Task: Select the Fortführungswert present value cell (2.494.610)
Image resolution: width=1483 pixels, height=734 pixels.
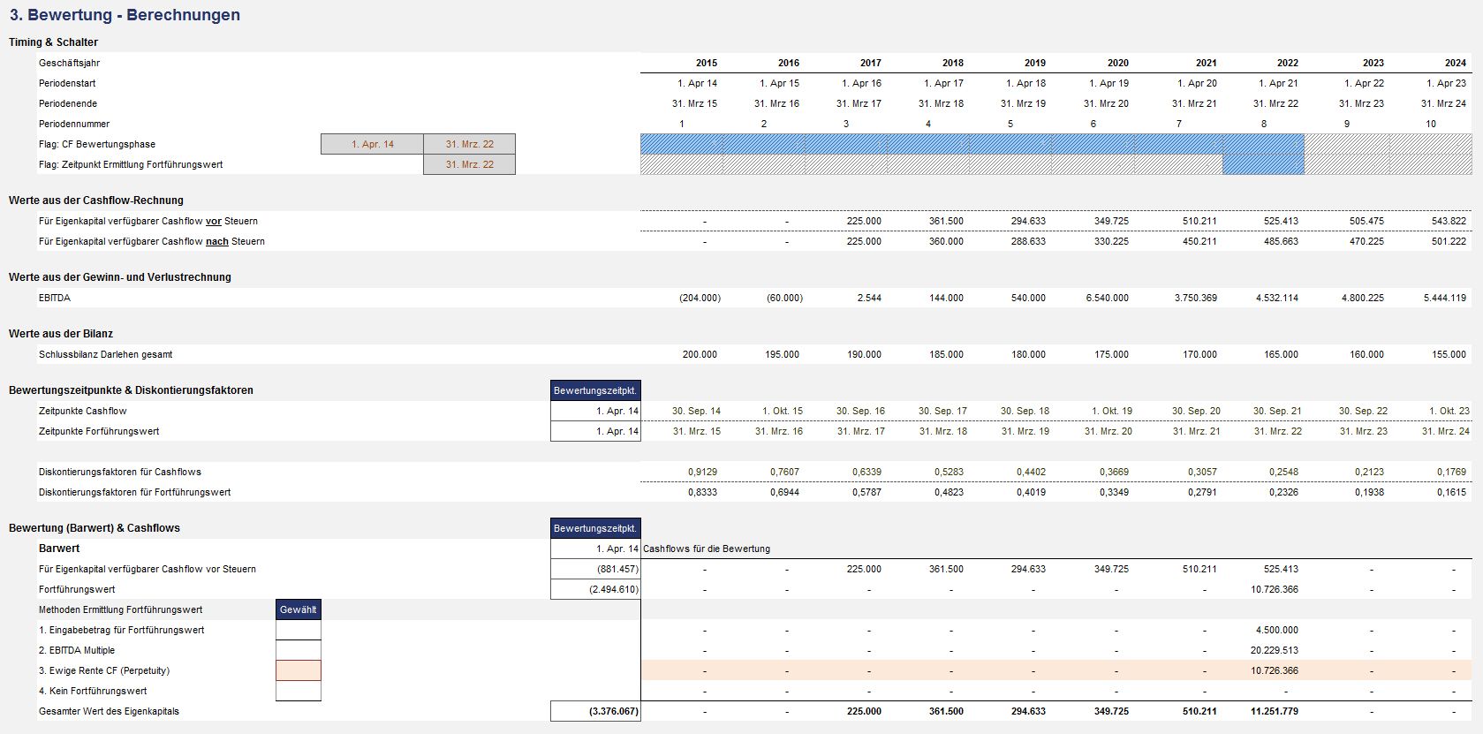Action: click(594, 589)
